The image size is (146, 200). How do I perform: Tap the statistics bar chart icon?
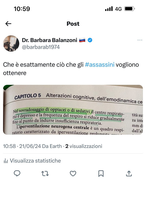6,161
